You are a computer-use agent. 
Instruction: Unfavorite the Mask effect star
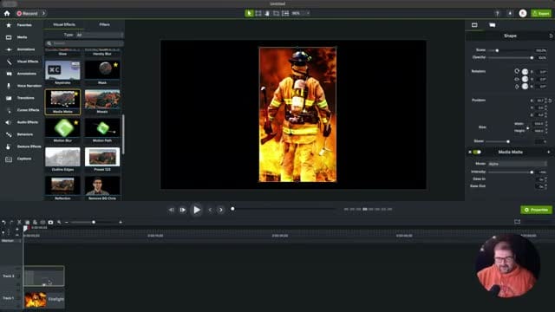[x=115, y=65]
